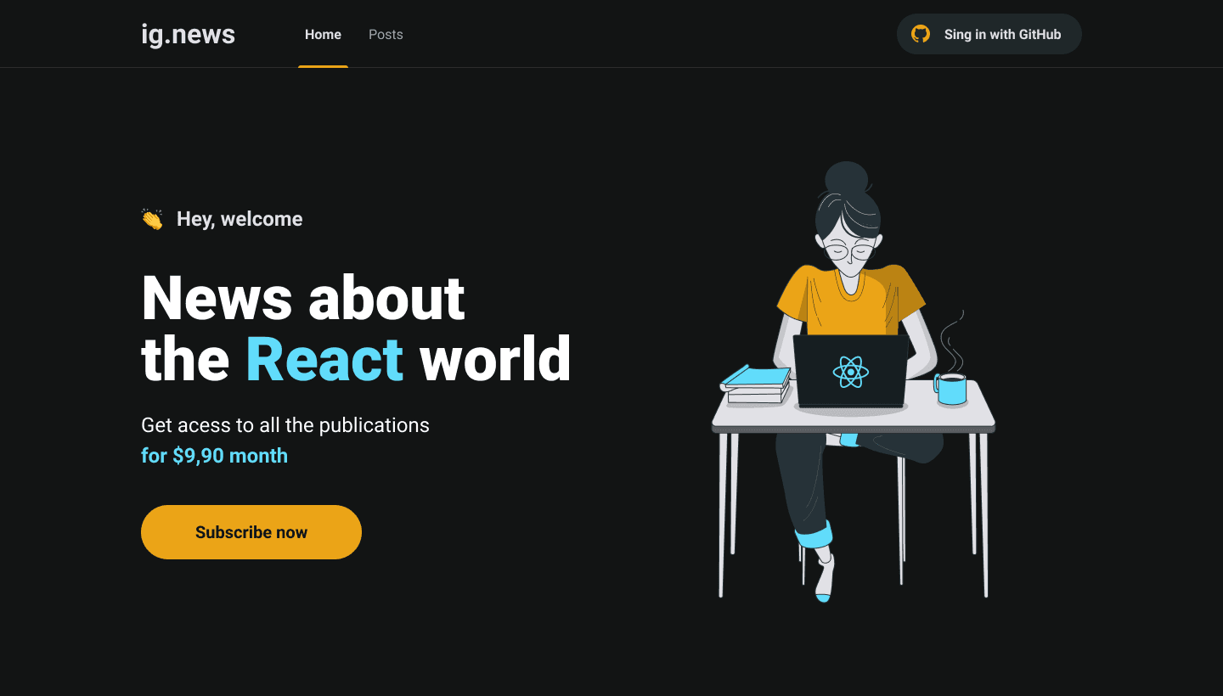The width and height of the screenshot is (1223, 696).
Task: Click the highlighted word React in headline
Action: 324,359
